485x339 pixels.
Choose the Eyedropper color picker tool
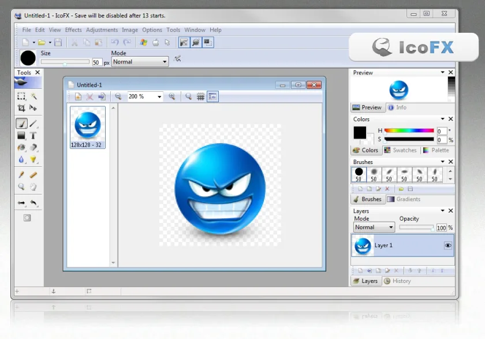(21, 174)
